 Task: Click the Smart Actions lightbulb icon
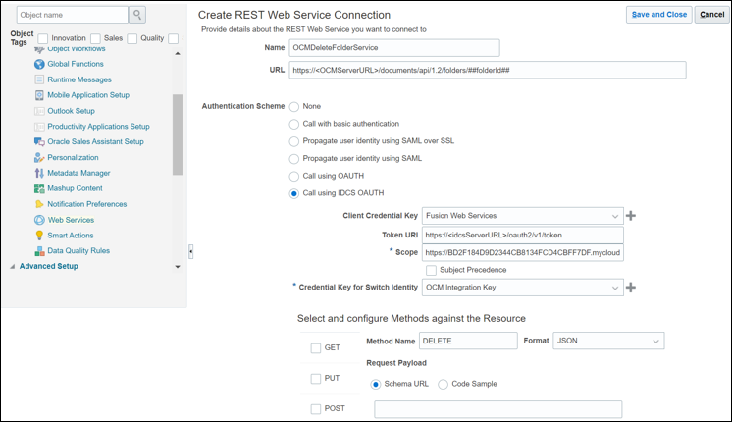pos(38,236)
